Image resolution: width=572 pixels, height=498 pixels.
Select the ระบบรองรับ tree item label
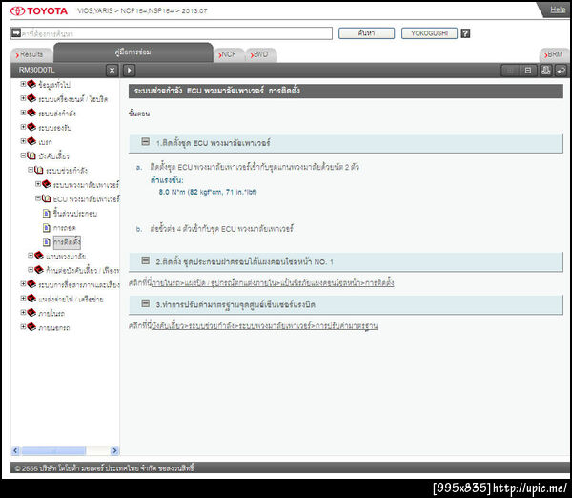click(54, 128)
